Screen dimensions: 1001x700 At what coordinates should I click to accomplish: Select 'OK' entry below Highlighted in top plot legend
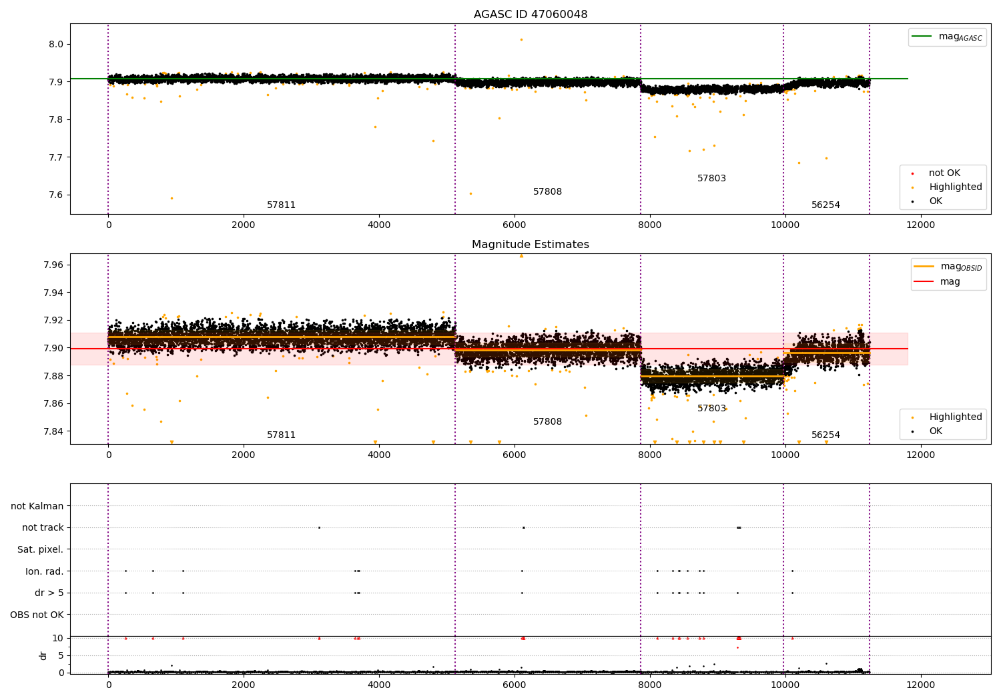tap(928, 201)
